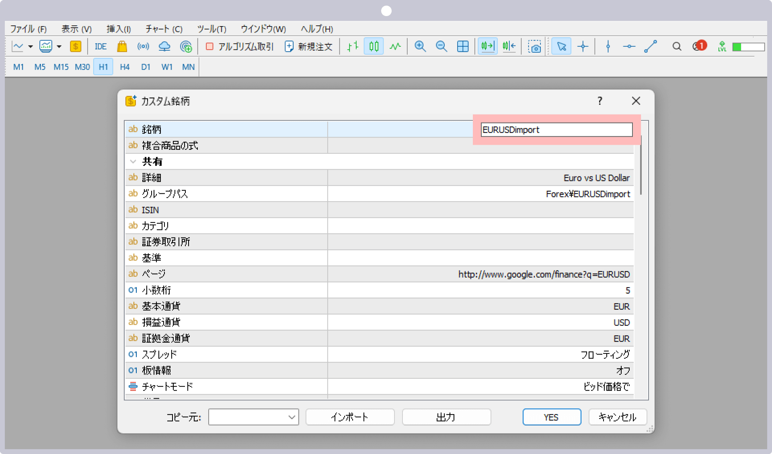
Task: Open 新規注文 new order
Action: tap(309, 47)
